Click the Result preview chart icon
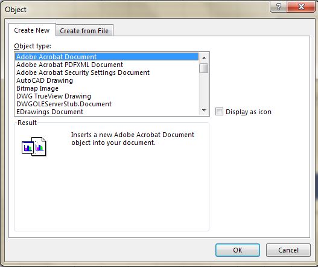The height and width of the screenshot is (267, 318). tap(34, 146)
